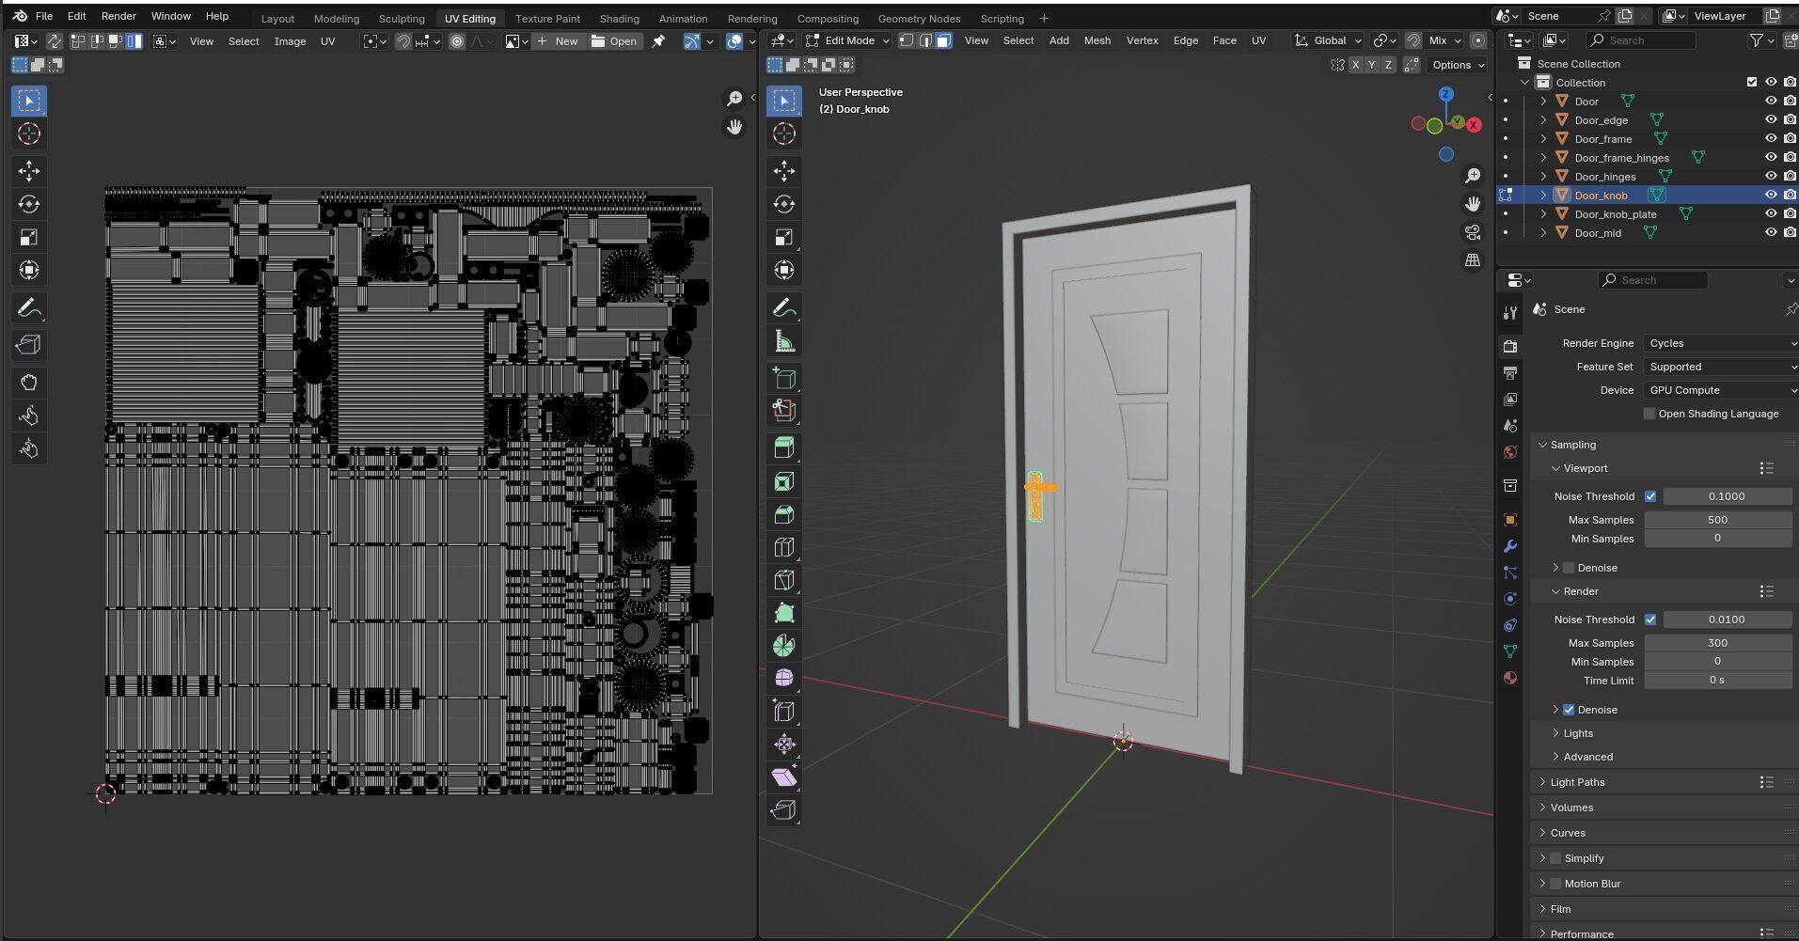This screenshot has height=941, width=1799.
Task: Open the World properties tab
Action: pos(1510,452)
